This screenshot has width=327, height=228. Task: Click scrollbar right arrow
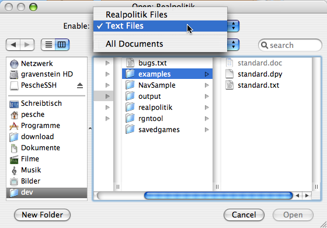pos(307,196)
